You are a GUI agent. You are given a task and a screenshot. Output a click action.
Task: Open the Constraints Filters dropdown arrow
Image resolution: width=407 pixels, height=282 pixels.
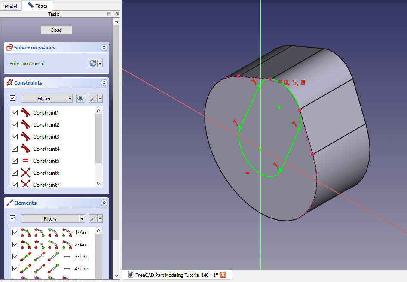click(70, 98)
